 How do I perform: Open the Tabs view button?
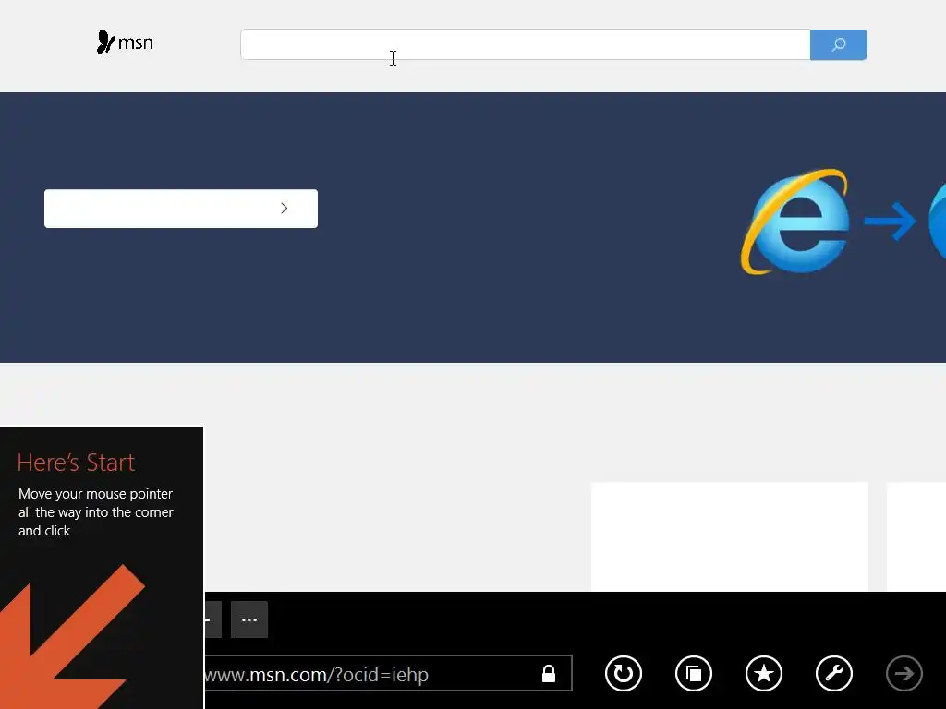coord(694,673)
